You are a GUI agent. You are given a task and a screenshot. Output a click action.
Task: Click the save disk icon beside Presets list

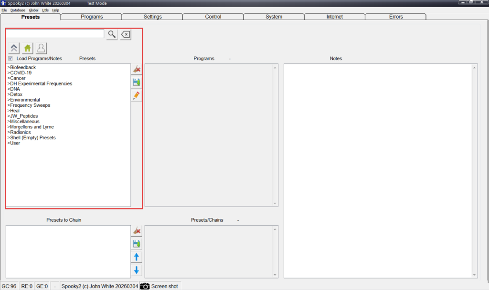[x=137, y=83]
